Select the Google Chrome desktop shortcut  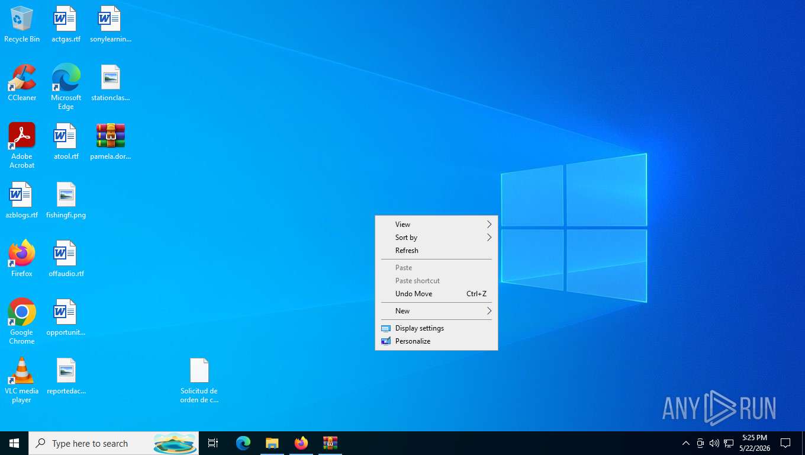22,322
